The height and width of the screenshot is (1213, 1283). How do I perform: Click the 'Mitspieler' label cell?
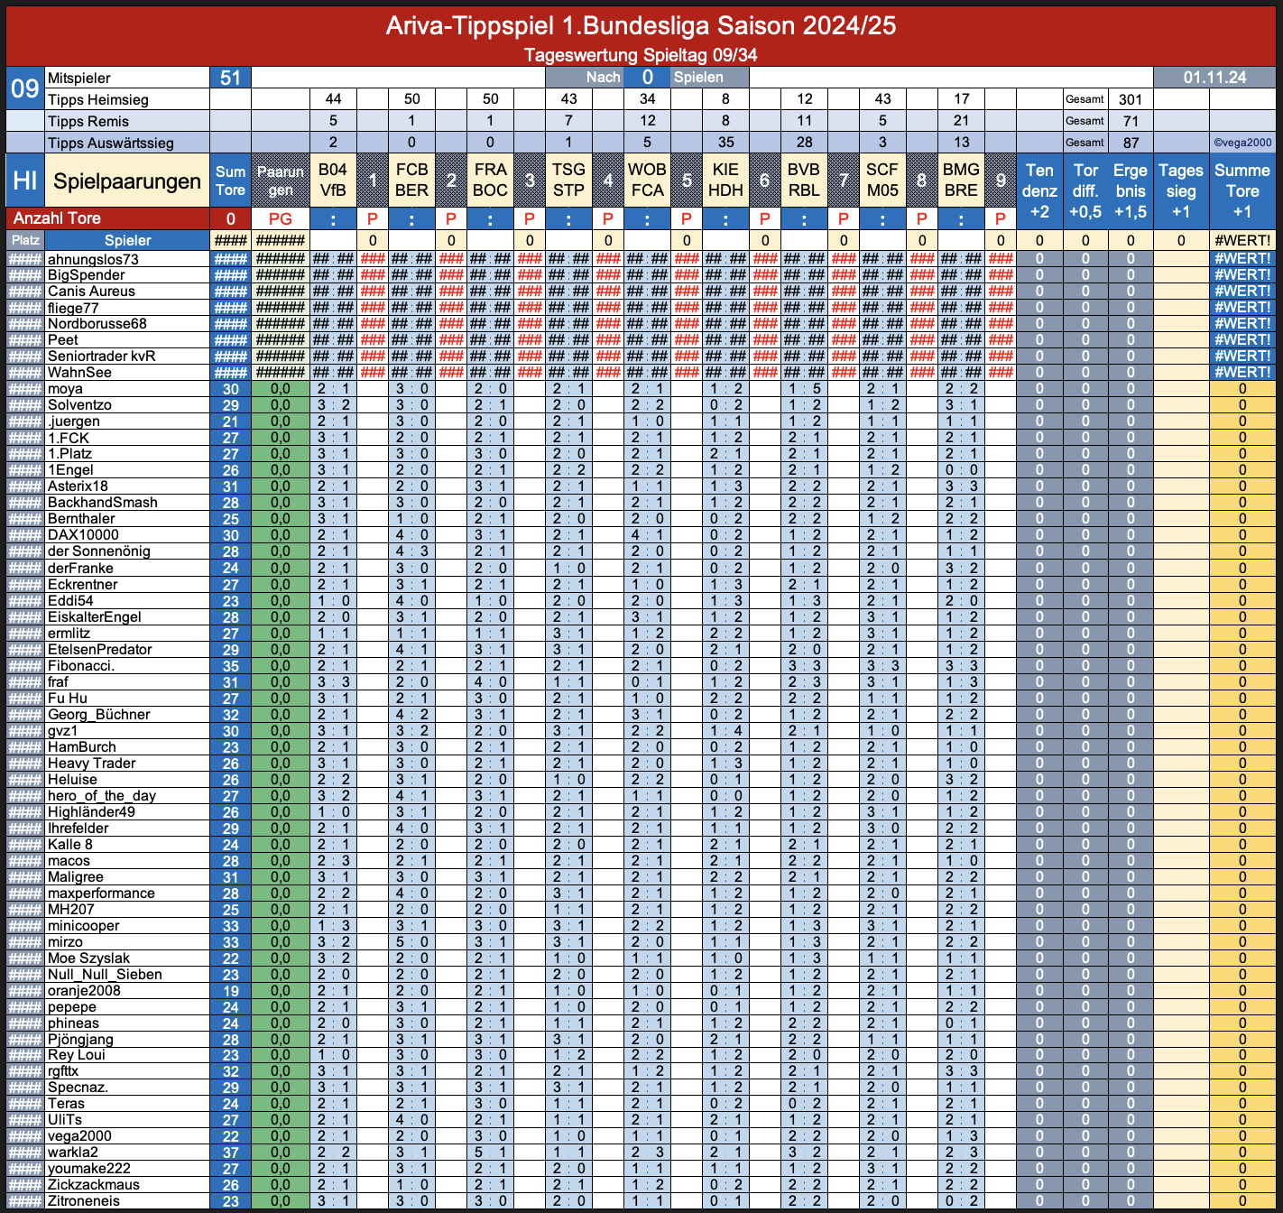[127, 78]
